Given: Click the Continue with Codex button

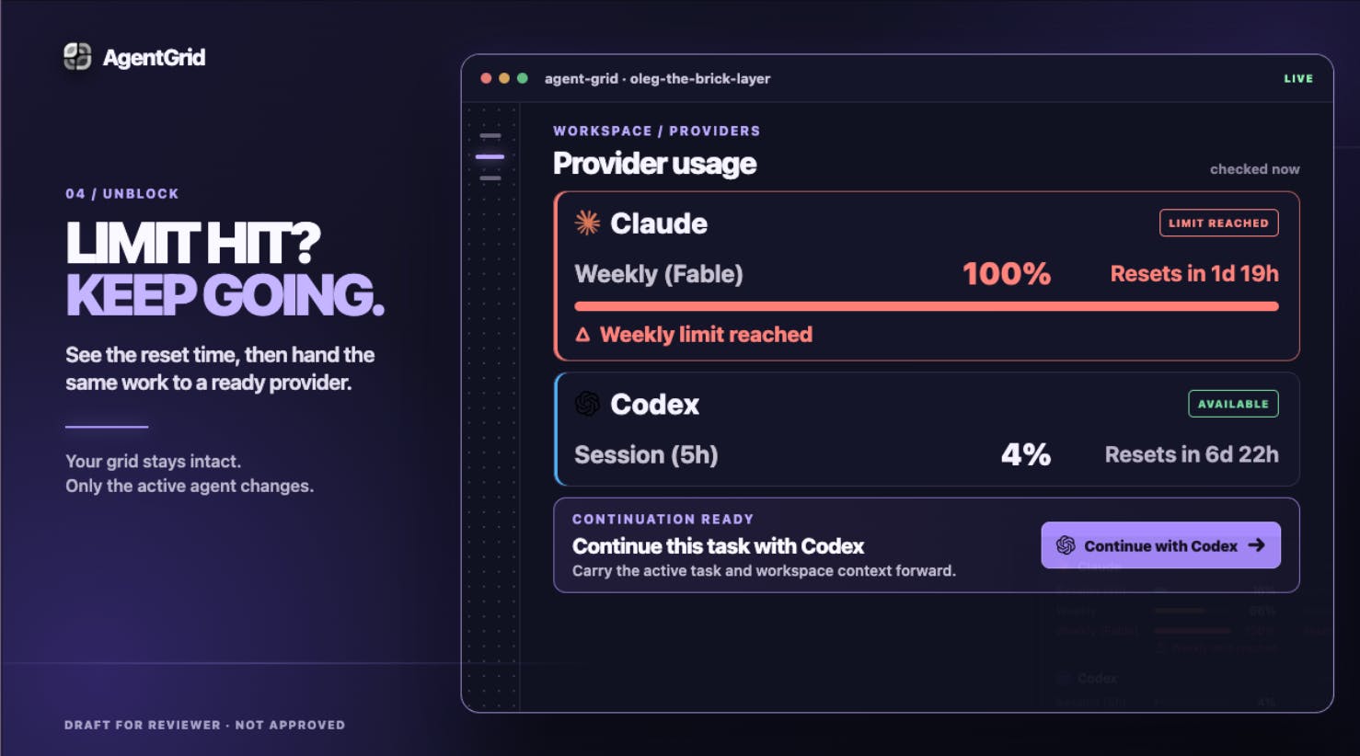Looking at the screenshot, I should pyautogui.click(x=1160, y=545).
